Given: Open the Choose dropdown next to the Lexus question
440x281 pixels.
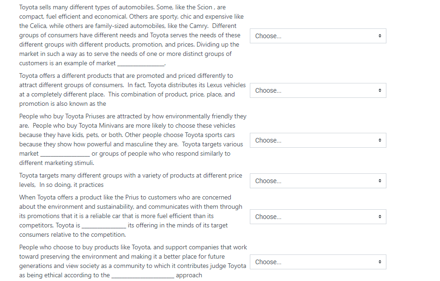Looking at the screenshot, I should (317, 90).
